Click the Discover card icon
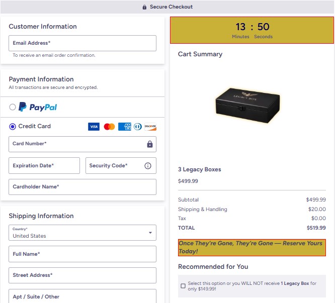 (150, 127)
